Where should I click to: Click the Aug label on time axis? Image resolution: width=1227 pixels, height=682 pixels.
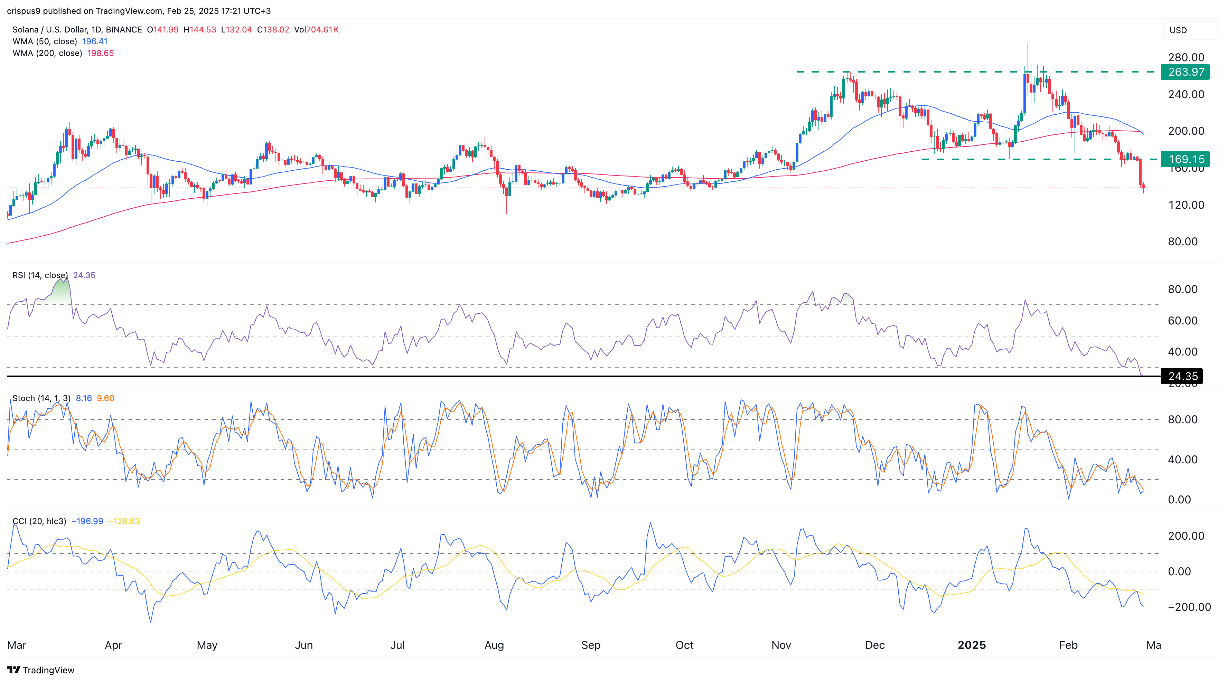click(x=494, y=645)
